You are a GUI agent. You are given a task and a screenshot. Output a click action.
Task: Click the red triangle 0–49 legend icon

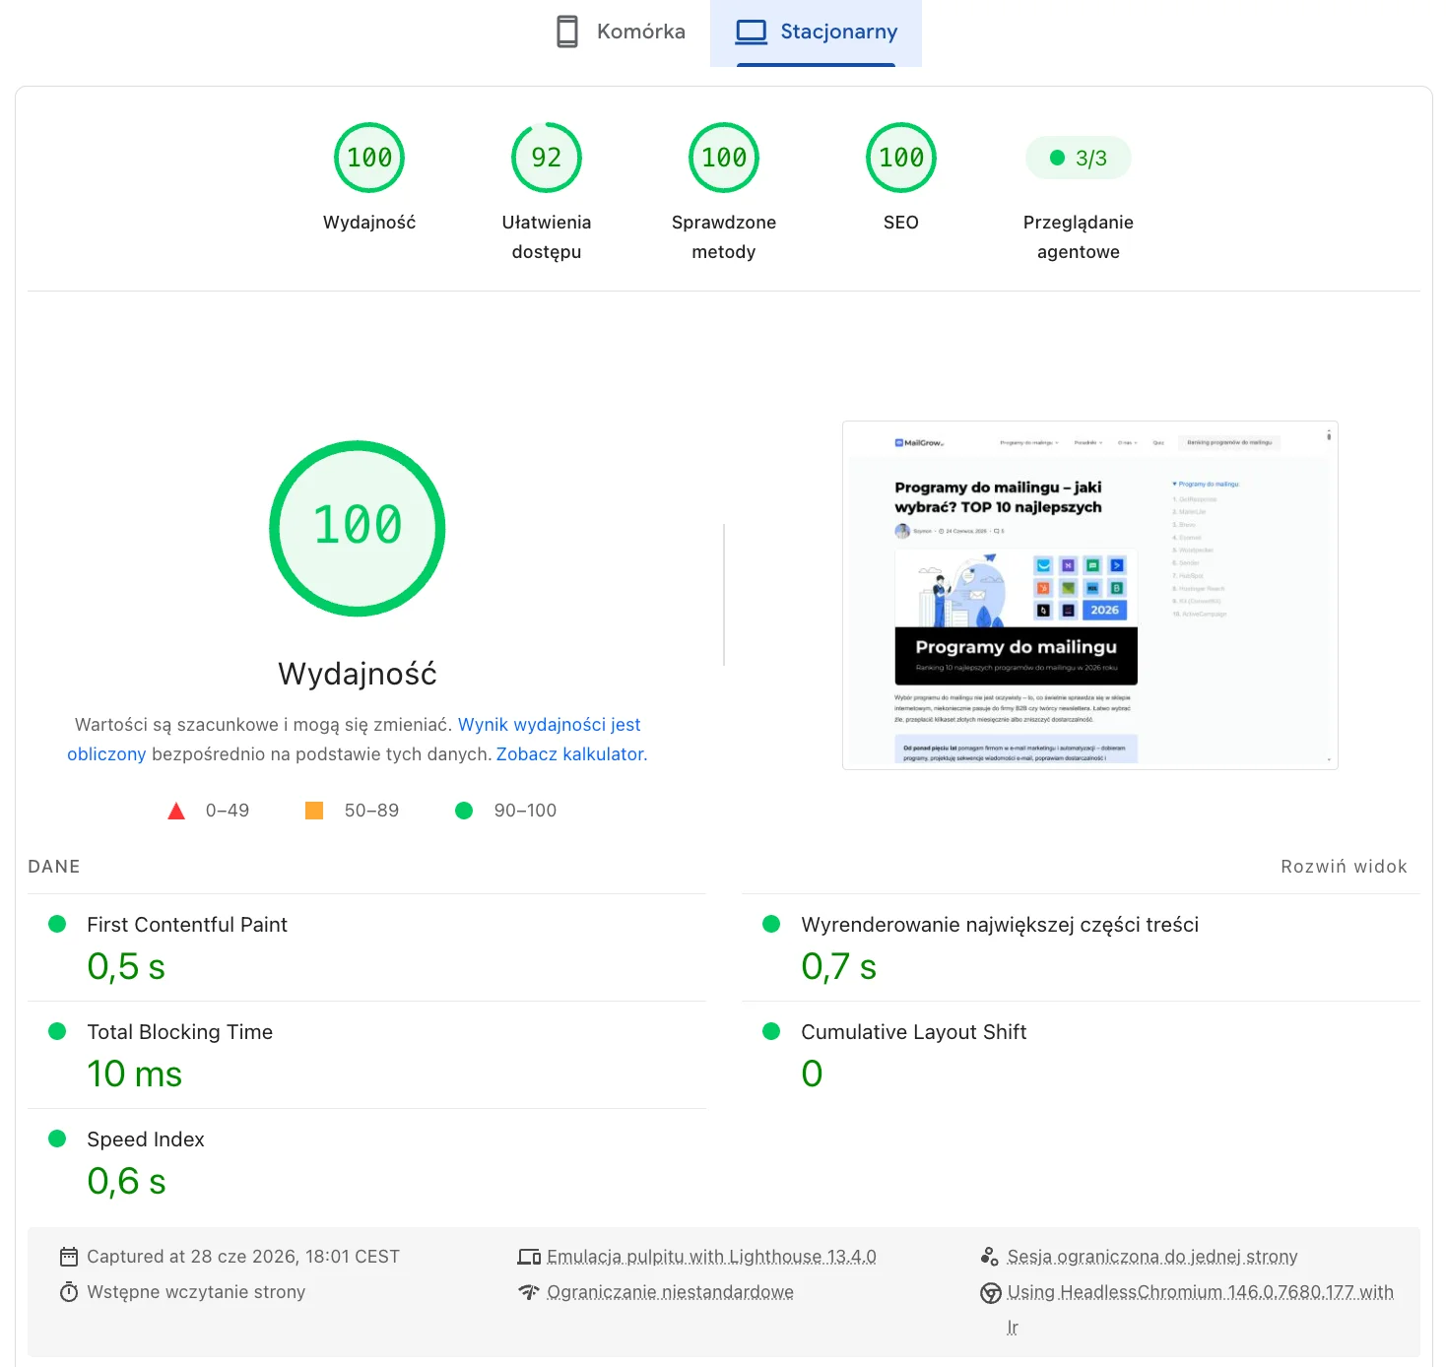click(176, 811)
